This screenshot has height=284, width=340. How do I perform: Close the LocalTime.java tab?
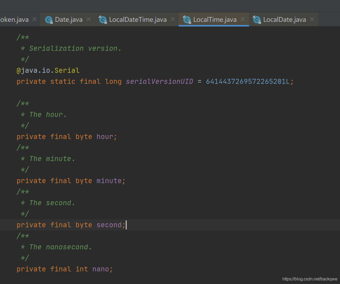(x=243, y=19)
